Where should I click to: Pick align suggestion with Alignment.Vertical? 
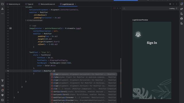click(x=83, y=86)
